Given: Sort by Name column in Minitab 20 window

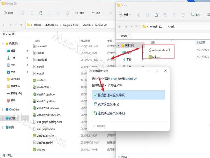Looking at the screenshot, I should coord(37,41).
